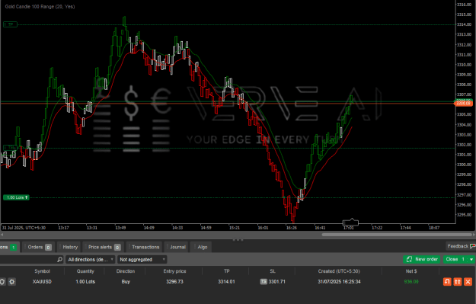Image resolution: width=476 pixels, height=304 pixels.
Task: Open the Price alerts tab
Action: [x=104, y=247]
